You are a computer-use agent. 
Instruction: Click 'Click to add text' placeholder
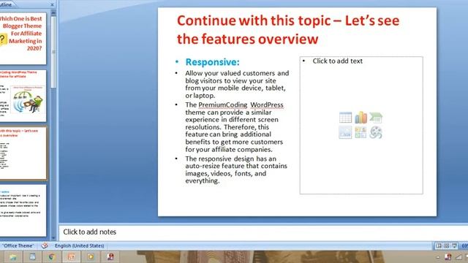338,61
